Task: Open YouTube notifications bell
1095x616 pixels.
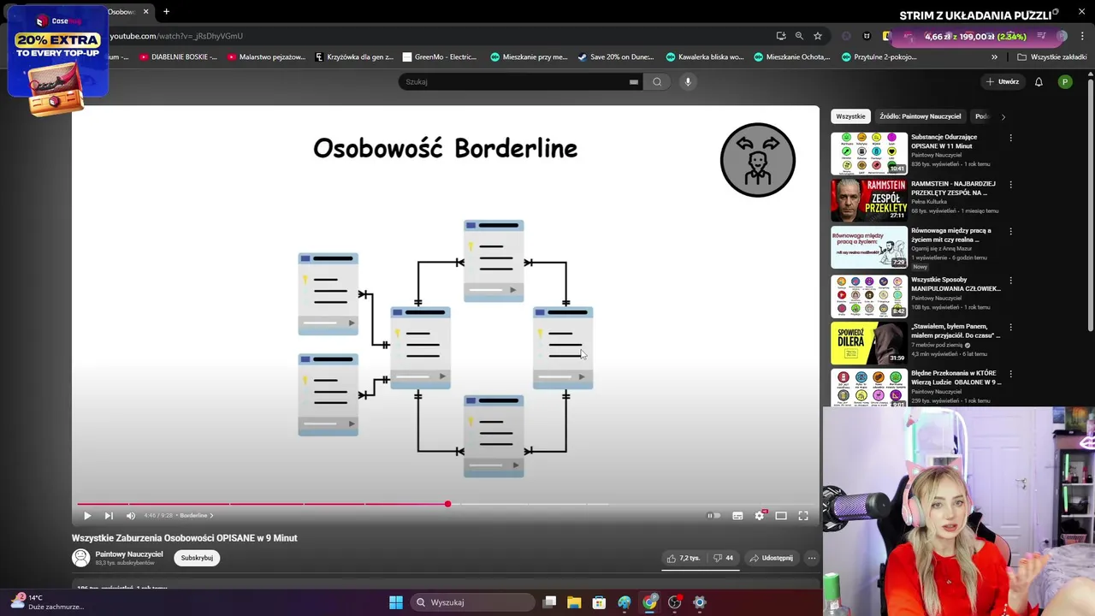Action: tap(1039, 82)
